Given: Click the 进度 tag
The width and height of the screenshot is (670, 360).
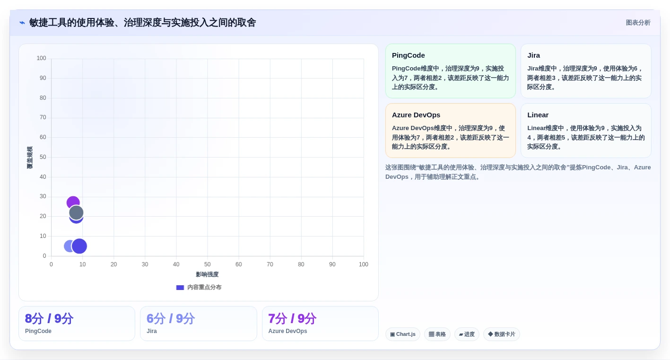Looking at the screenshot, I should (467, 334).
